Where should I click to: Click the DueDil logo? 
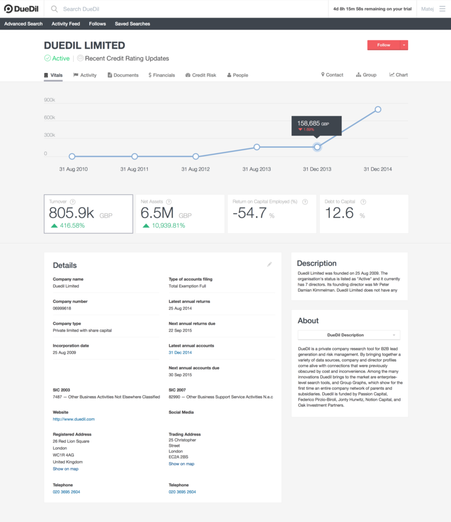(x=21, y=9)
